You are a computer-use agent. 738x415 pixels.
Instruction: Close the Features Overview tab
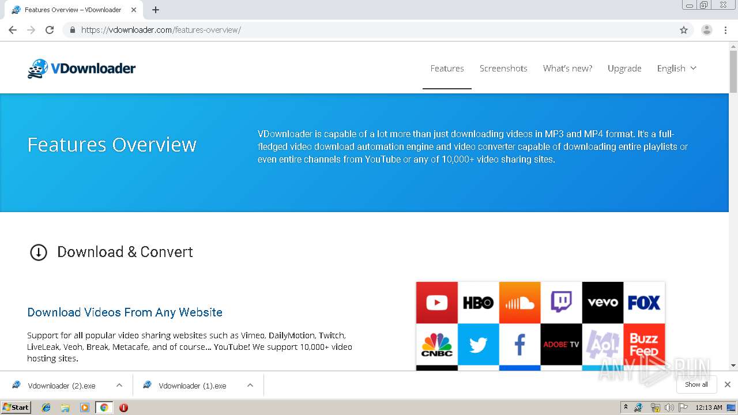(134, 10)
